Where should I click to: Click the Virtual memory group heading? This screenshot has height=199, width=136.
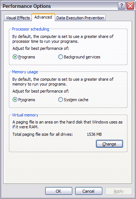[x=25, y=115]
